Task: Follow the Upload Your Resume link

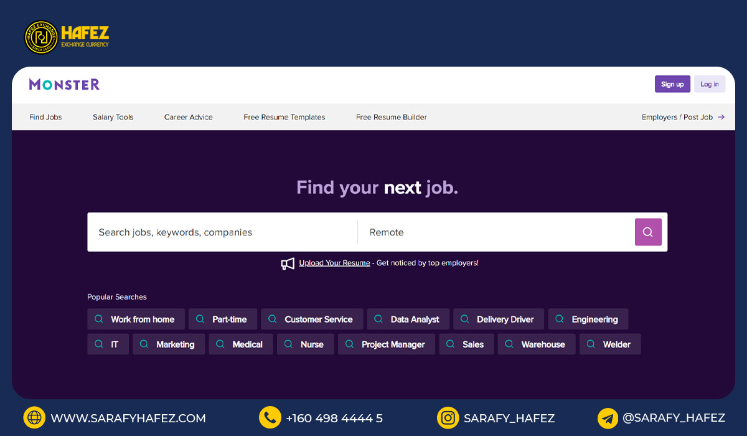Action: 334,263
